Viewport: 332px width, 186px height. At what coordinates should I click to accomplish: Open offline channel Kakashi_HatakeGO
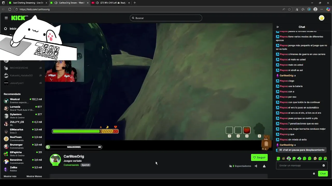[23, 75]
